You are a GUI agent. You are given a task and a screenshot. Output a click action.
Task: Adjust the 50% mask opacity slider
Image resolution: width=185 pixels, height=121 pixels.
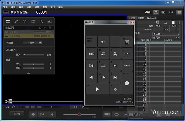pyautogui.click(x=40, y=36)
